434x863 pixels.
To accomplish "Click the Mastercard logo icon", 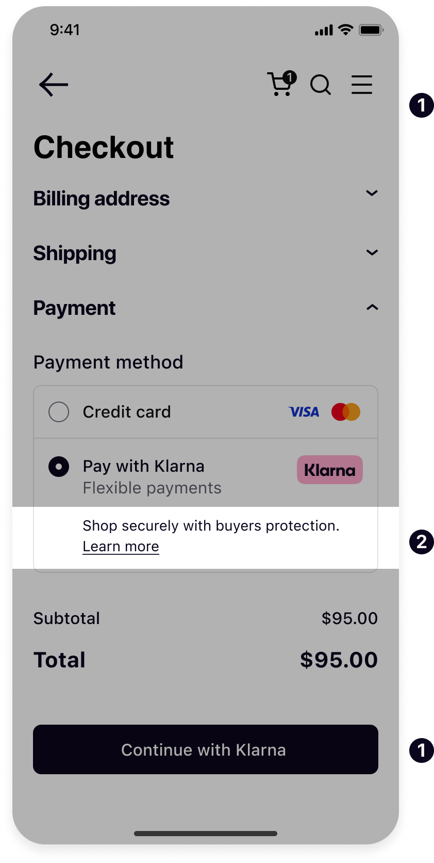I will tap(346, 412).
